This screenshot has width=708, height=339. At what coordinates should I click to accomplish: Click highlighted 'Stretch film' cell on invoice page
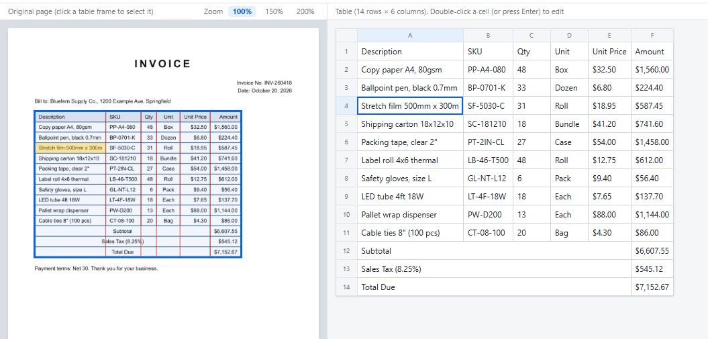pos(70,148)
